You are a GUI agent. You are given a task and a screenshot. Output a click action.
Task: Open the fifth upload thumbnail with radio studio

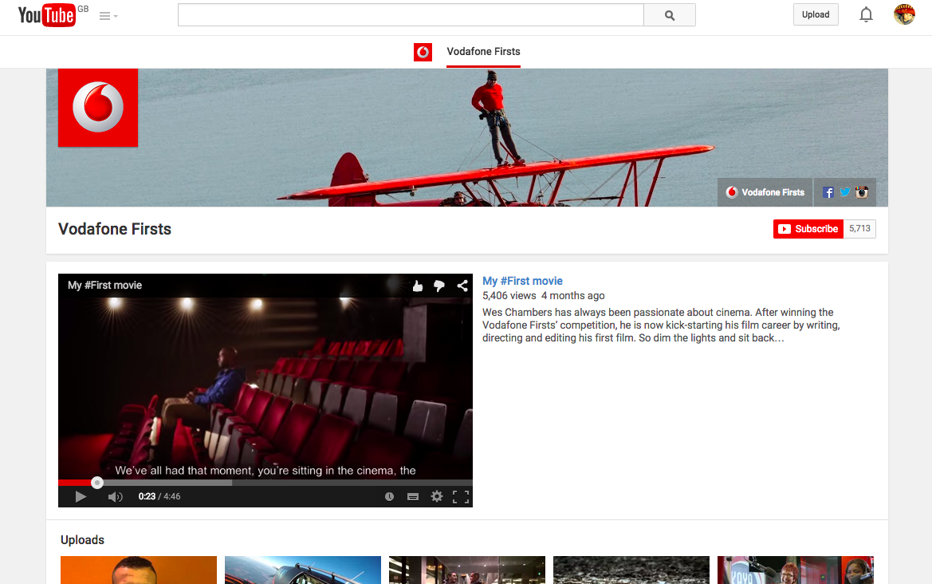796,570
